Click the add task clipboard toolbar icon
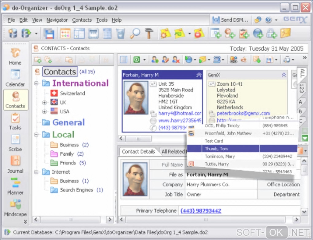Image resolution: width=313 pixels, height=240 pixels. (244, 33)
